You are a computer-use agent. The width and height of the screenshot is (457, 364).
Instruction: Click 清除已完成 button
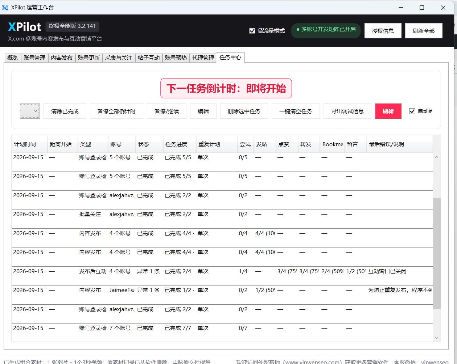pos(65,111)
